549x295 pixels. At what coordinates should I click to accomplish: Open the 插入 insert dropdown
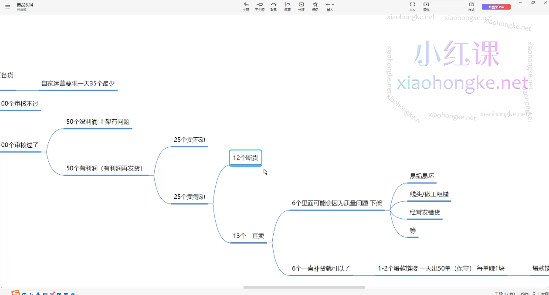330,7
